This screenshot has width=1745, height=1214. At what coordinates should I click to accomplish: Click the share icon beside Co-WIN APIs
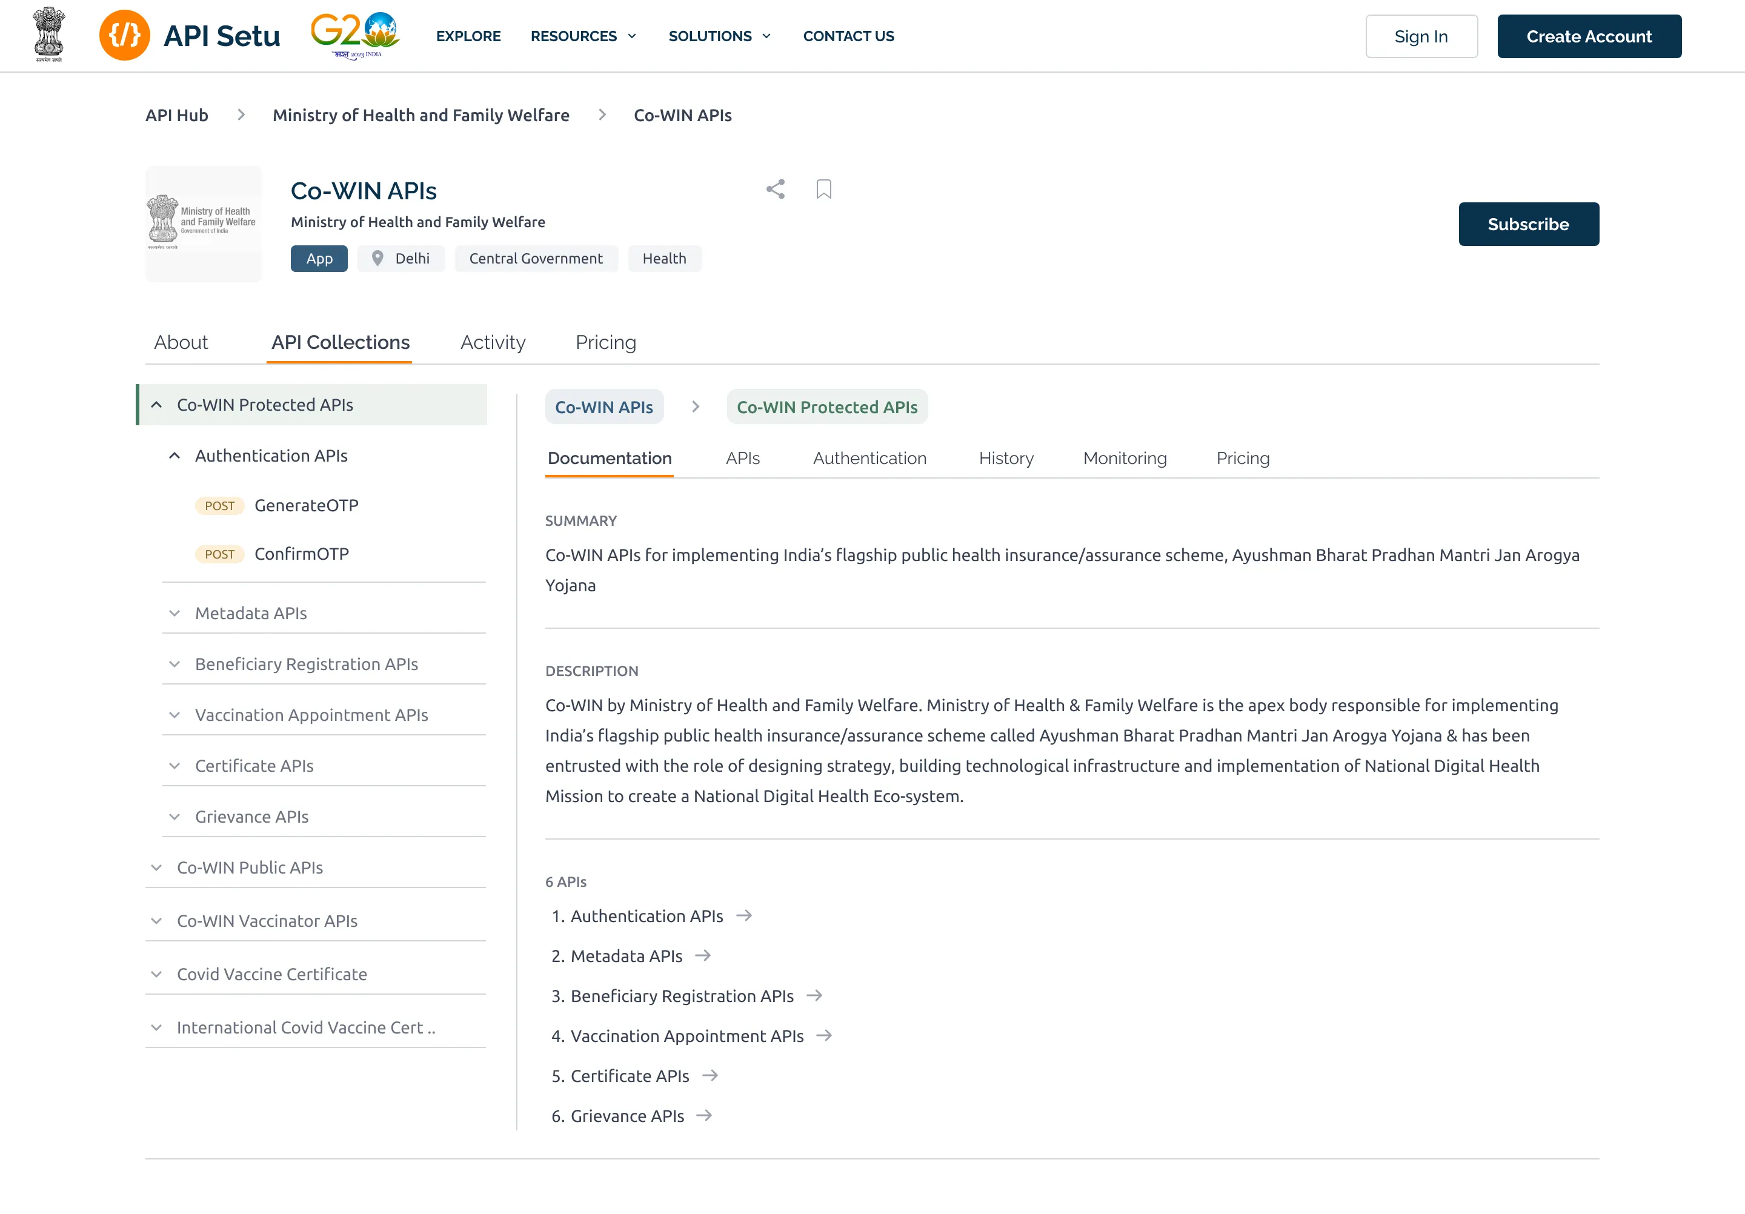point(775,189)
